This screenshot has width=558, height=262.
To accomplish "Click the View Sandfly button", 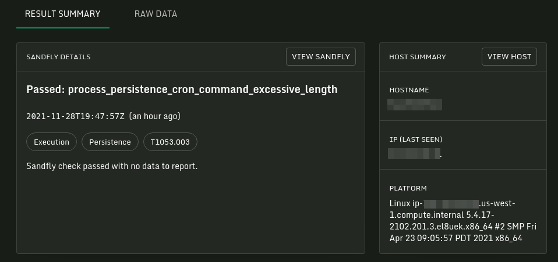I will coord(320,57).
